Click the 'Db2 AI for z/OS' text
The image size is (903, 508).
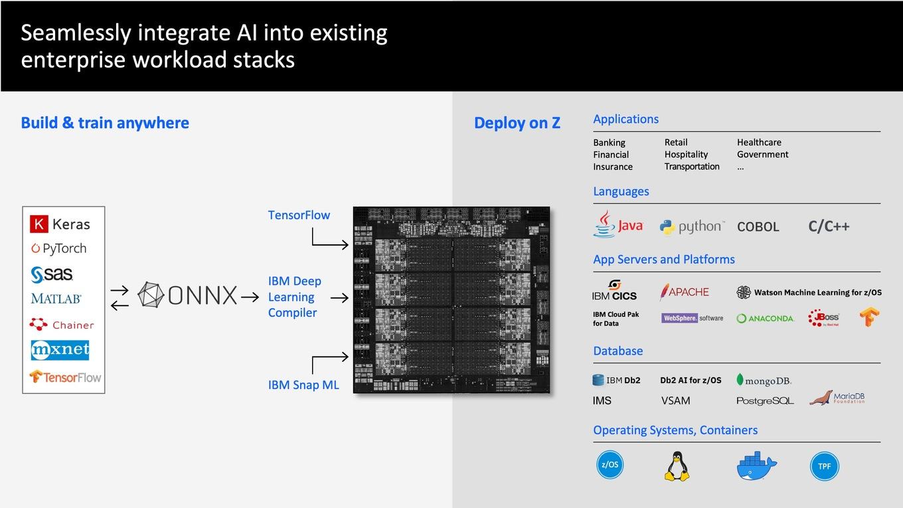coord(691,381)
